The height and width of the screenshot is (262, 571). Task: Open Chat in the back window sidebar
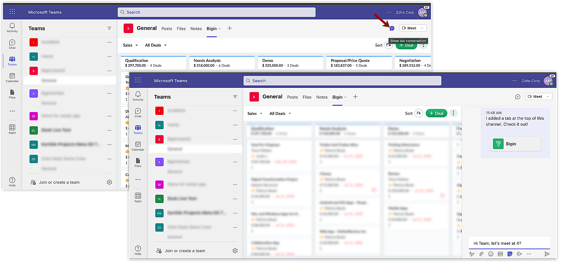pyautogui.click(x=12, y=44)
